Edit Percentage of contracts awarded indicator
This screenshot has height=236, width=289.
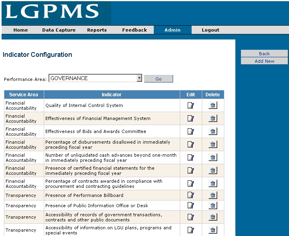click(x=191, y=184)
